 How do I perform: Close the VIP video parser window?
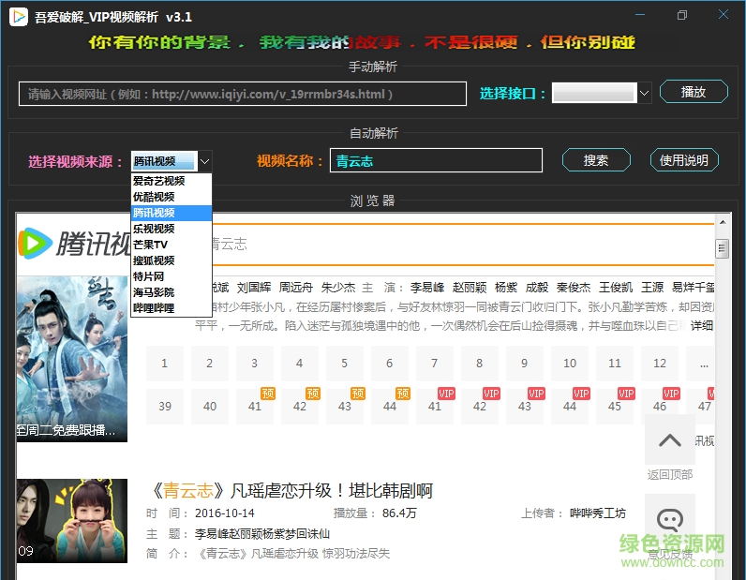(724, 15)
